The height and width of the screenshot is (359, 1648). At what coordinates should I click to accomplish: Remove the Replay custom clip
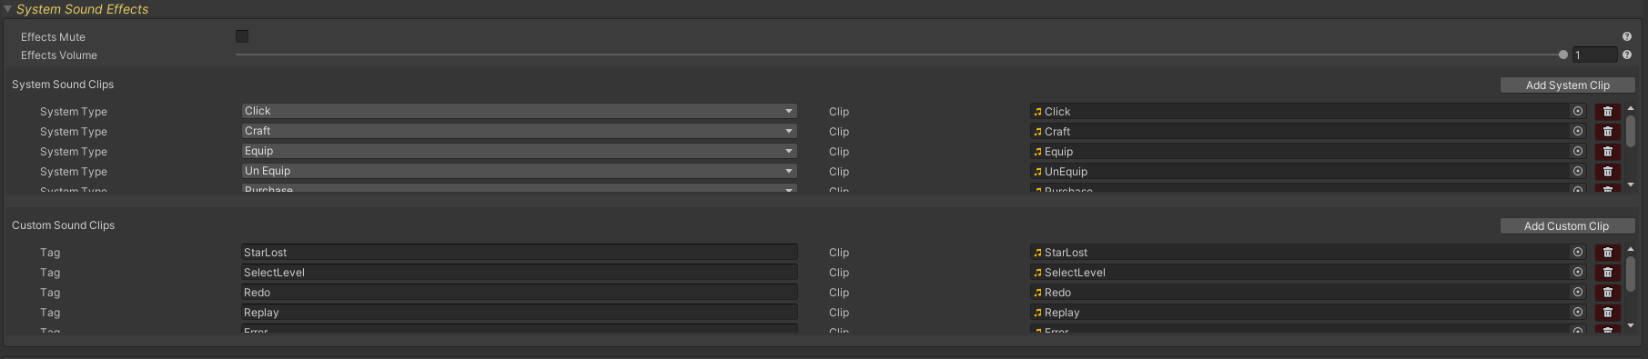click(1607, 312)
